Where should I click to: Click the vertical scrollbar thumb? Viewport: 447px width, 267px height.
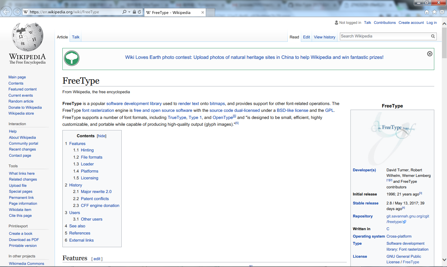pyautogui.click(x=444, y=43)
